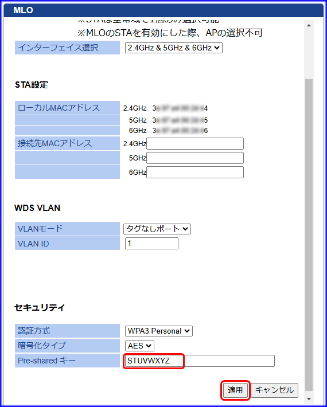Click the 適用 apply button
The height and width of the screenshot is (407, 327).
pos(235,390)
